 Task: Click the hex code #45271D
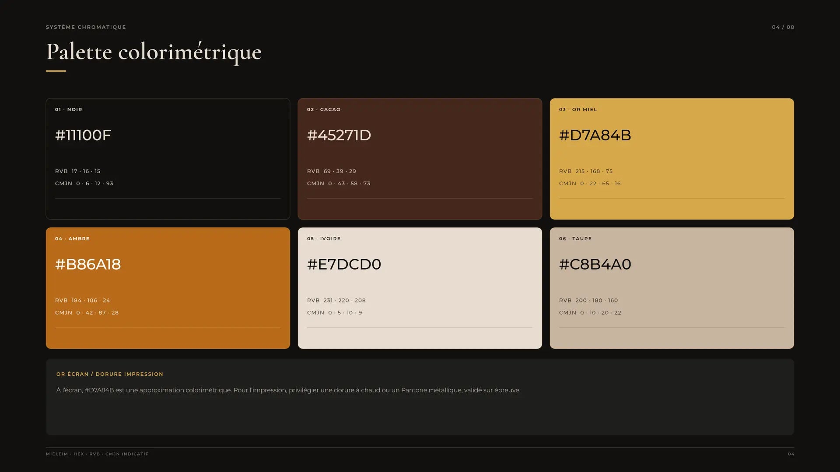[339, 135]
